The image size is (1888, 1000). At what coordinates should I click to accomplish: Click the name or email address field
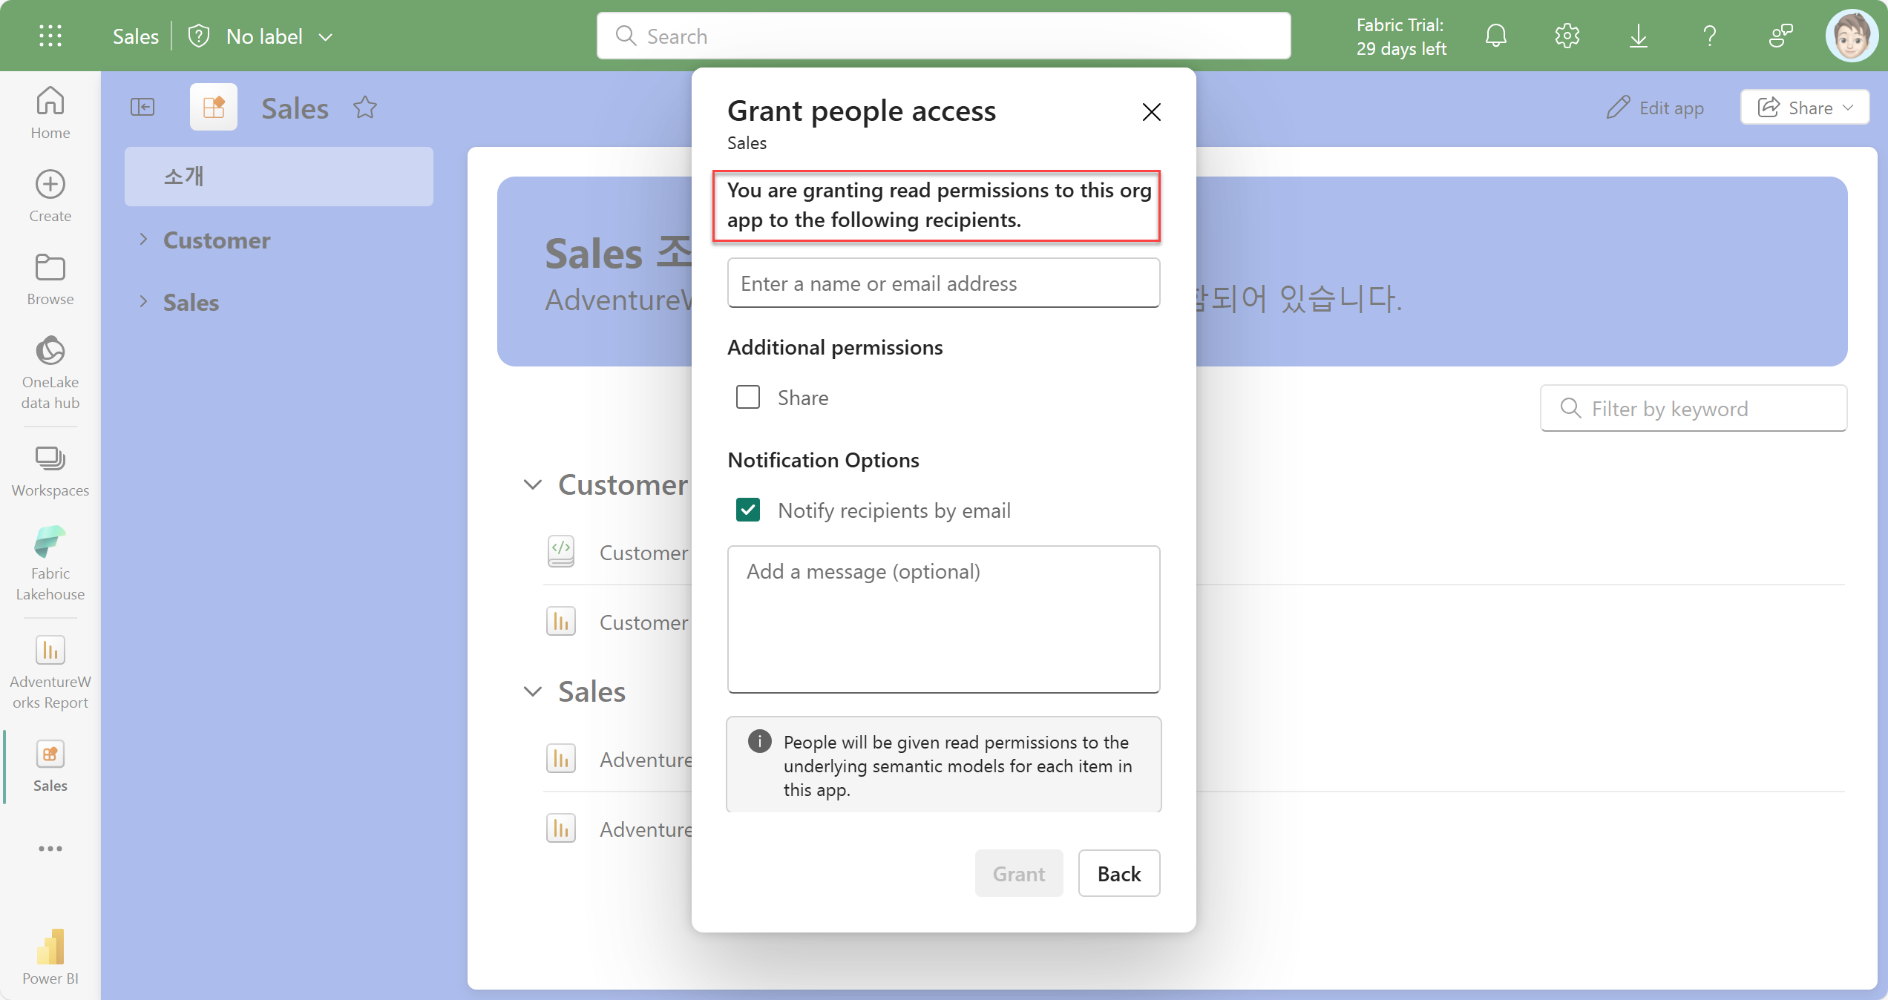944,283
